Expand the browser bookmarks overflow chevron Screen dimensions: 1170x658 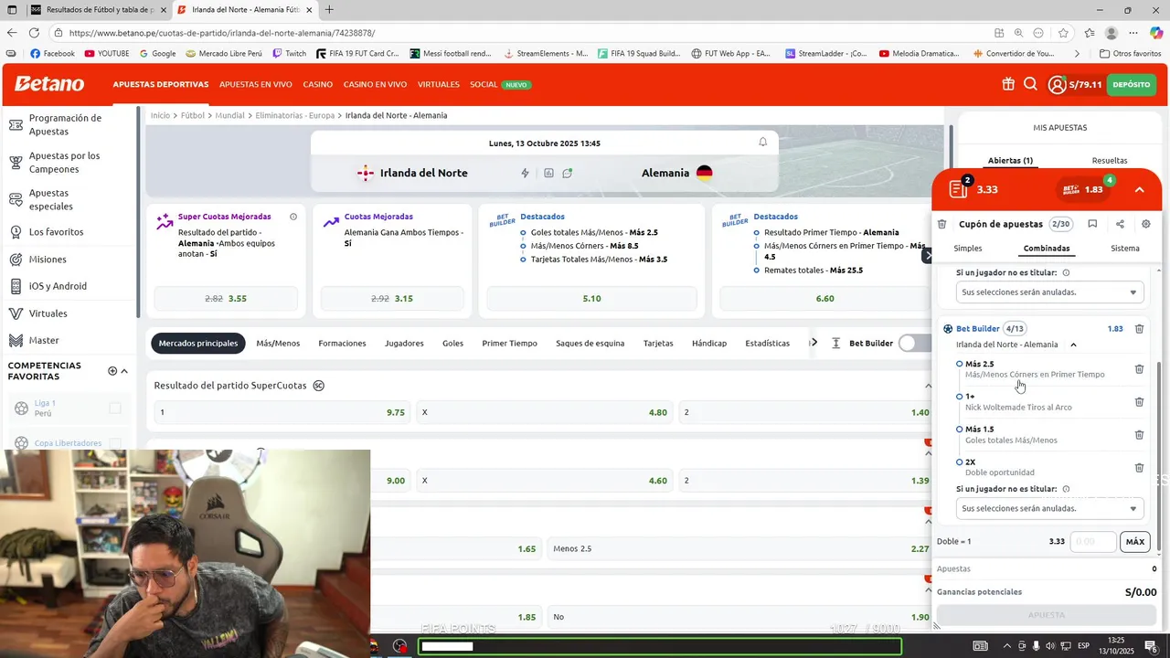(1077, 54)
